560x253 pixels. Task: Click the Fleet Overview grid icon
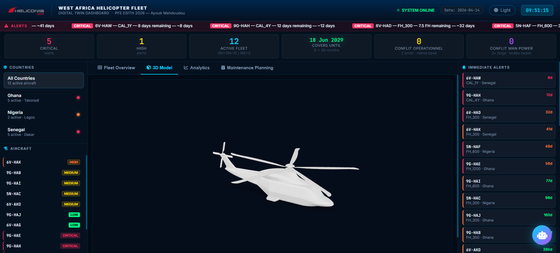point(100,67)
